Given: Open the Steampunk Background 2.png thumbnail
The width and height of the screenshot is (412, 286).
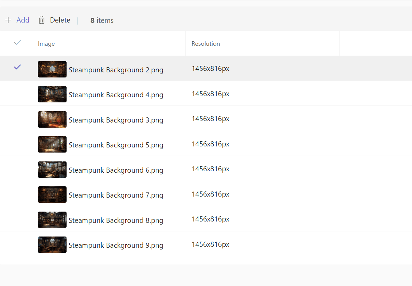Looking at the screenshot, I should [x=52, y=69].
